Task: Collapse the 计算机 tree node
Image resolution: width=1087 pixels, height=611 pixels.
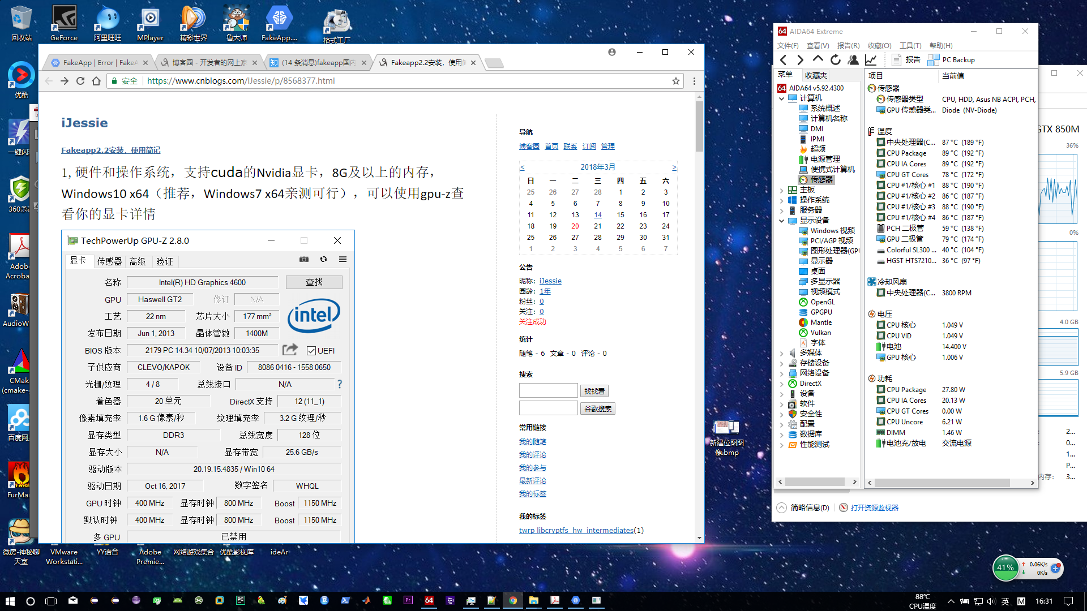Action: coord(782,98)
